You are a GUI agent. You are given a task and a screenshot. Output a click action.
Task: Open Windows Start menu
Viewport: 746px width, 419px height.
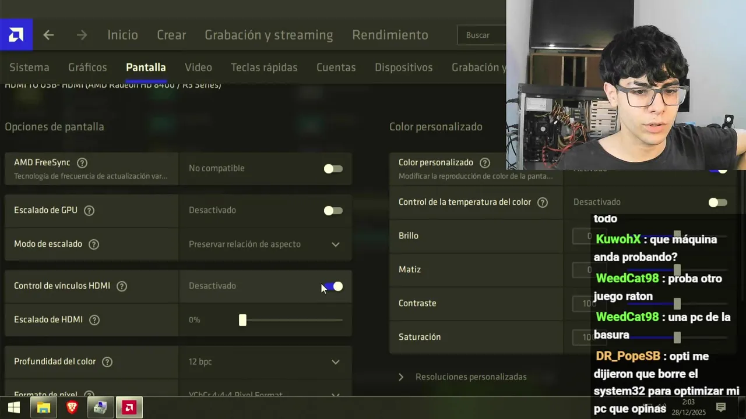coord(14,407)
